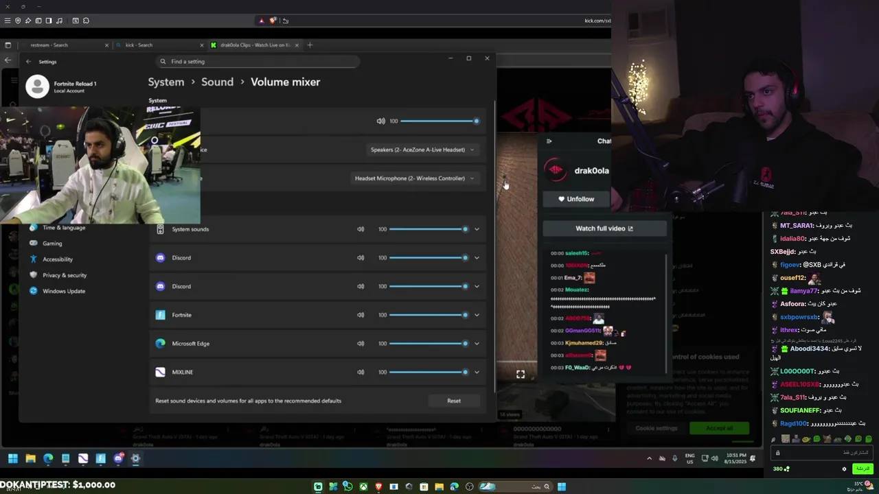The height and width of the screenshot is (494, 879).
Task: Click the Microsoft Edge app icon in mixer
Action: (160, 344)
